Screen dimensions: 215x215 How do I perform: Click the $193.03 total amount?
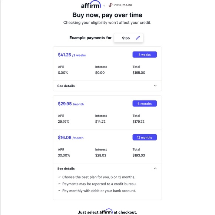pyautogui.click(x=139, y=155)
